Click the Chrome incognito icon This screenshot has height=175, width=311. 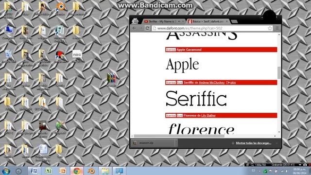[135, 20]
